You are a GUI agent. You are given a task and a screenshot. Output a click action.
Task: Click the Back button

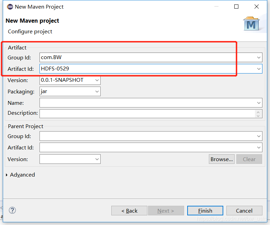click(x=129, y=211)
